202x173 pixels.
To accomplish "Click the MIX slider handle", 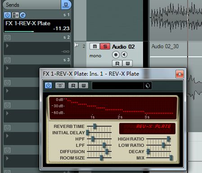I will pos(171,158).
